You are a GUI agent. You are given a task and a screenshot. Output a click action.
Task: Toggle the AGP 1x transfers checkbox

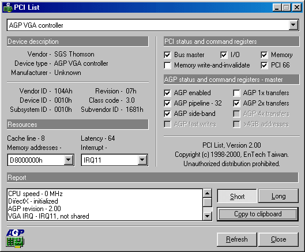coord(236,93)
